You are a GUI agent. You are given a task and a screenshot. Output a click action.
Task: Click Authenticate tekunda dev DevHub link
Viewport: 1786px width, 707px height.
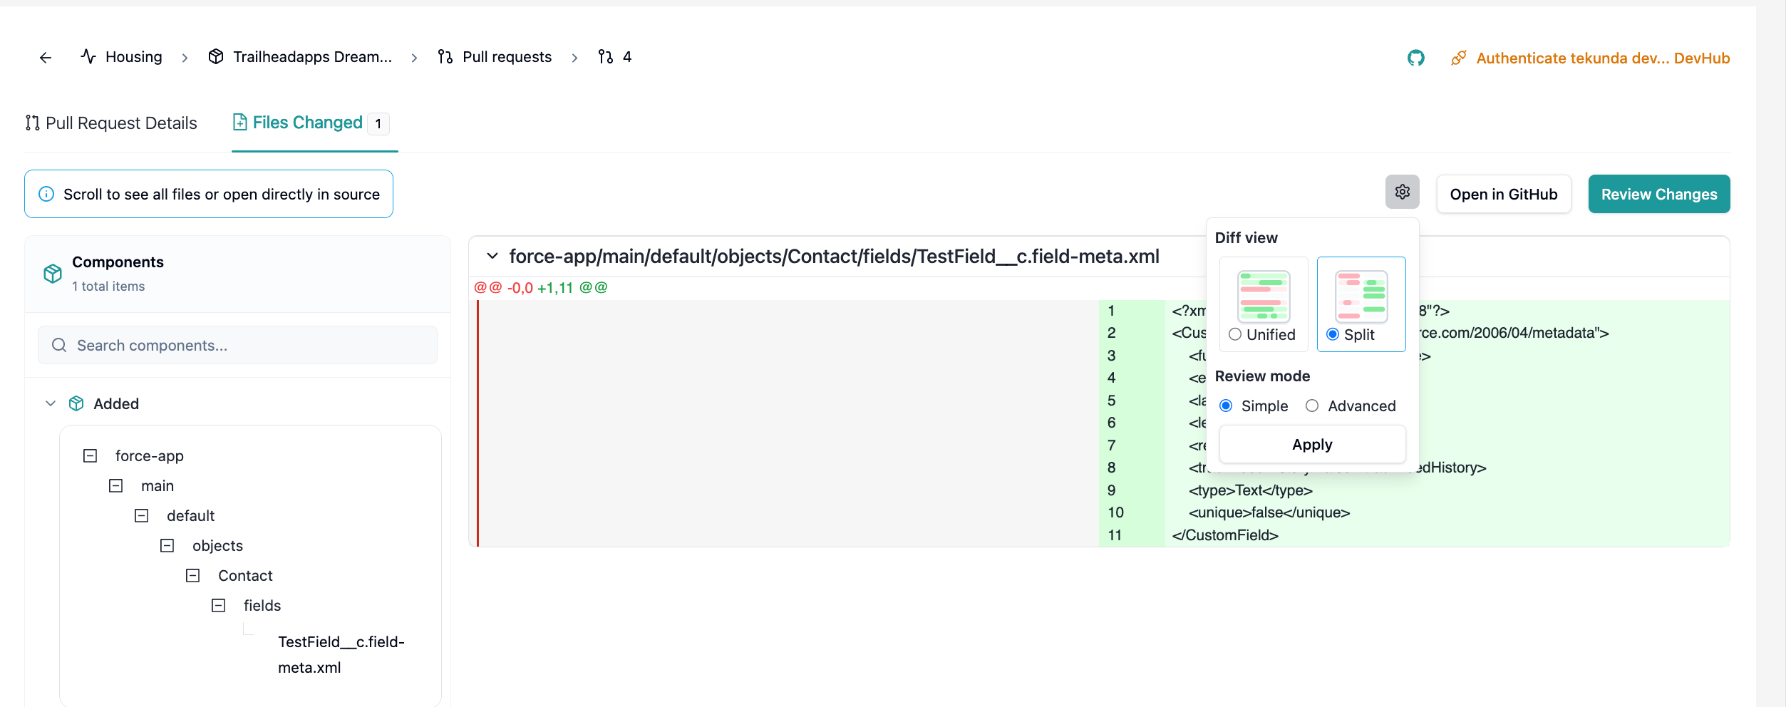1590,58
